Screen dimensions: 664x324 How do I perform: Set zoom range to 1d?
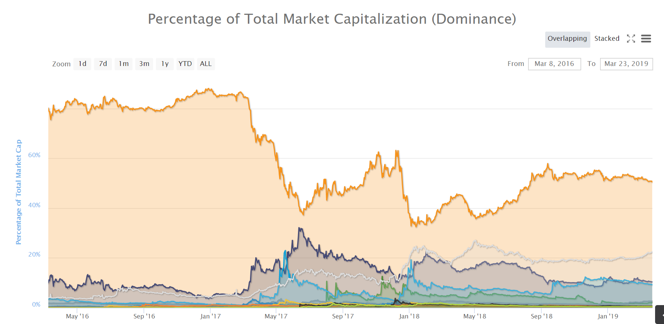point(82,64)
